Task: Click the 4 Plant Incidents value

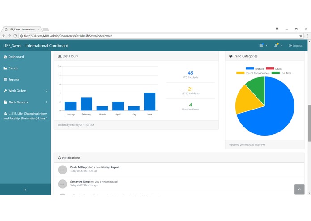Action: point(191,105)
